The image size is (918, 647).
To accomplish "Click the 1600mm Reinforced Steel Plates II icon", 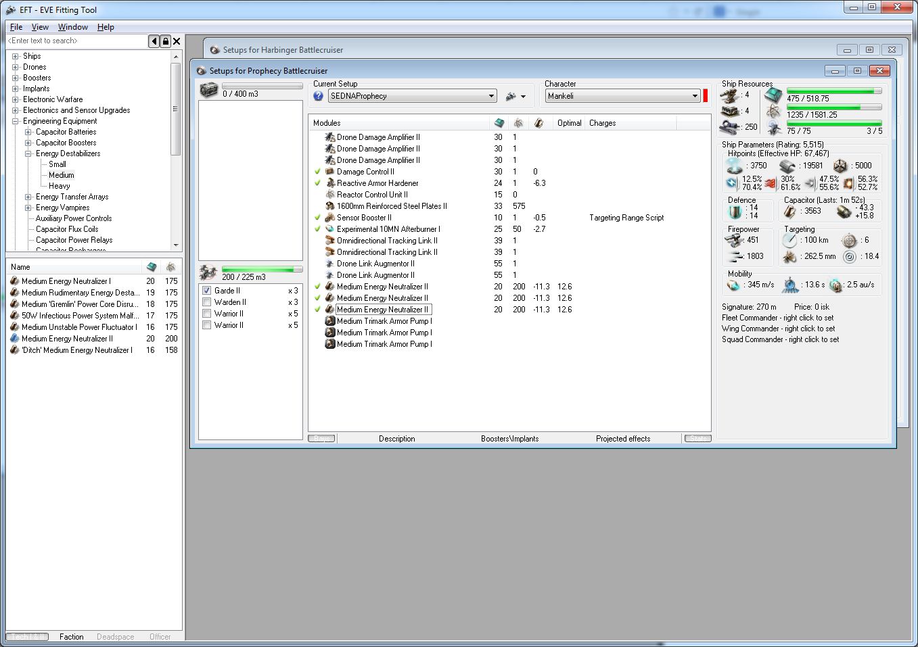I will click(x=330, y=206).
